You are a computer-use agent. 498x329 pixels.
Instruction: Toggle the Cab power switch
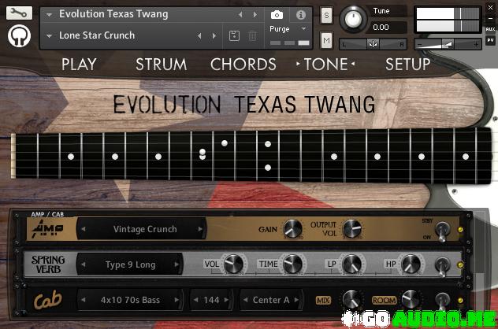click(x=443, y=300)
